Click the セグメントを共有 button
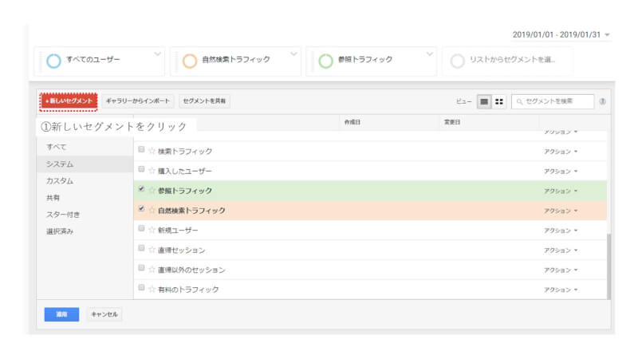638x359 pixels. [204, 101]
